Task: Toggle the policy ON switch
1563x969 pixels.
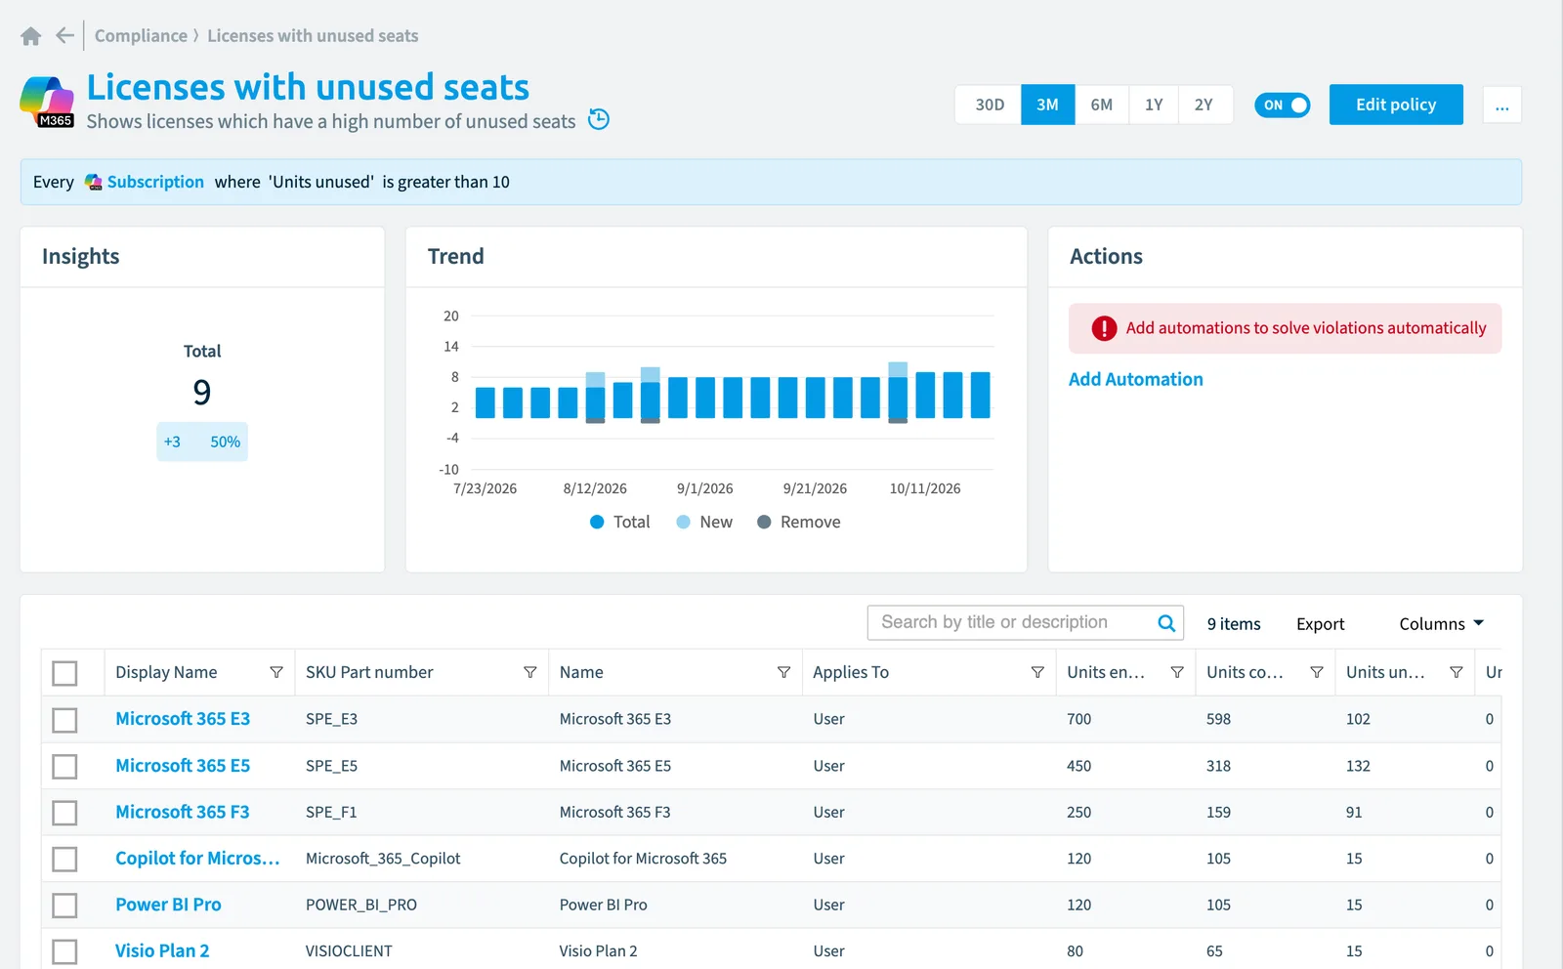Action: tap(1283, 105)
